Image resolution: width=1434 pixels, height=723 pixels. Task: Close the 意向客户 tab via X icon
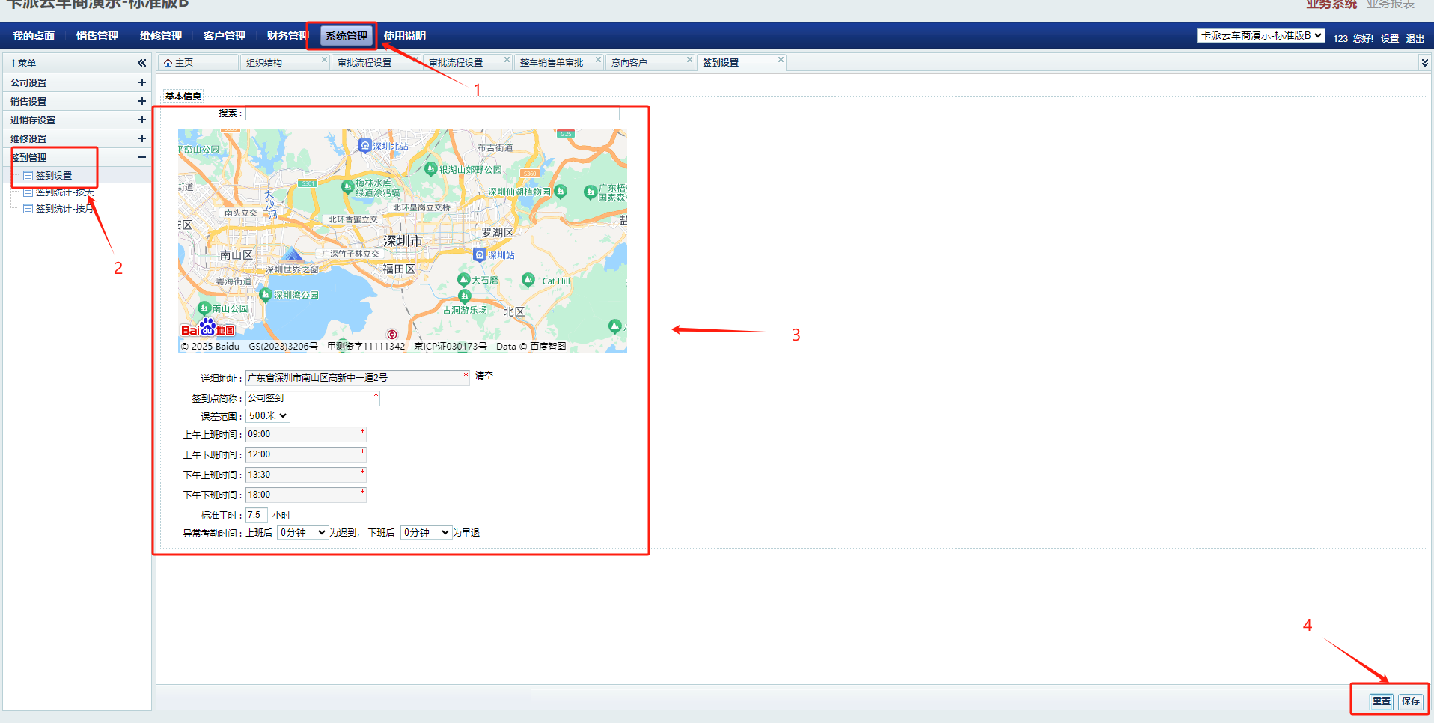click(689, 60)
